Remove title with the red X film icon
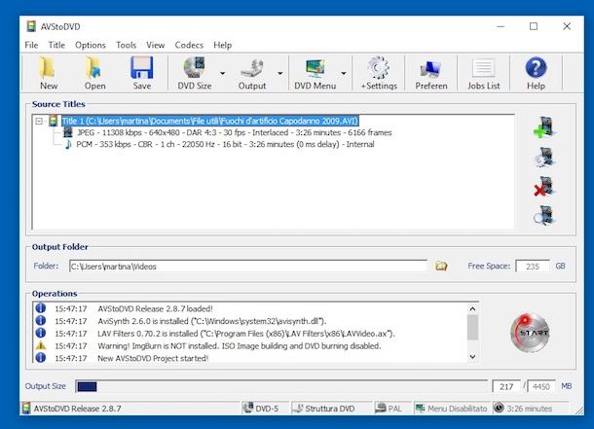 544,187
